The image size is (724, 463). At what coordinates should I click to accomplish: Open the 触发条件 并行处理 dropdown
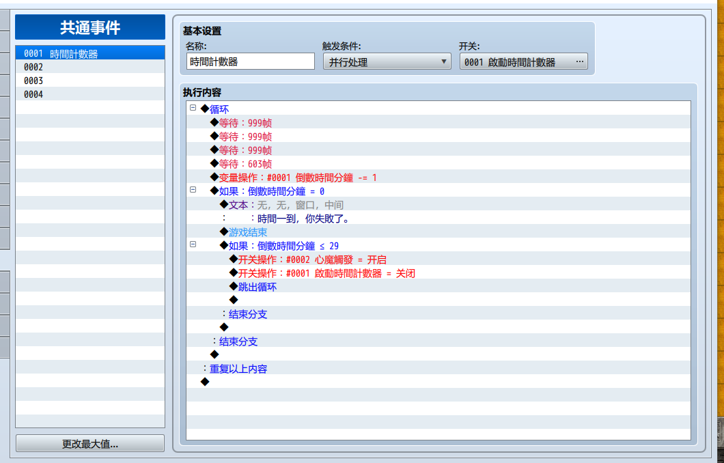pos(387,61)
